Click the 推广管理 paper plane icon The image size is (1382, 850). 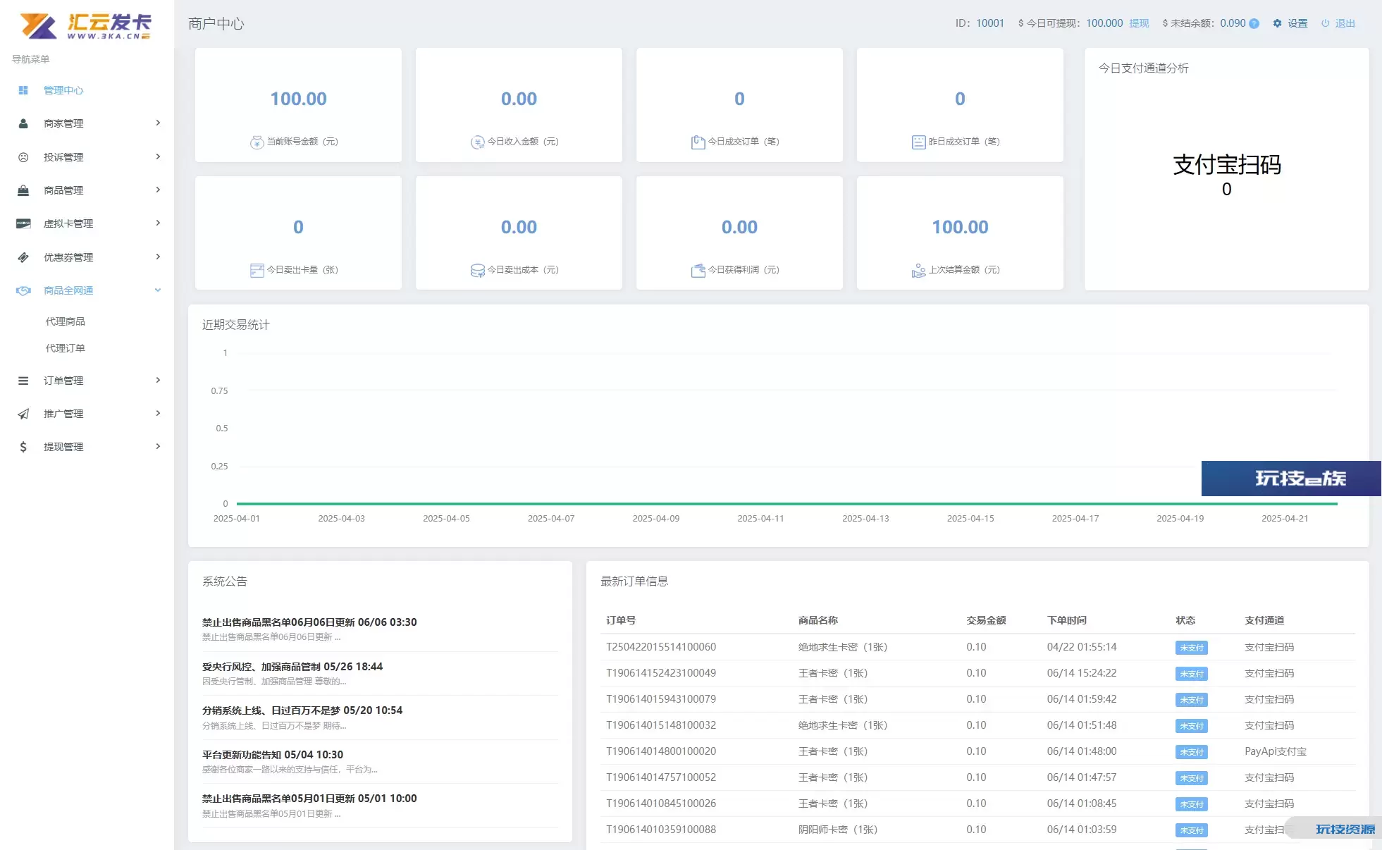click(x=23, y=414)
